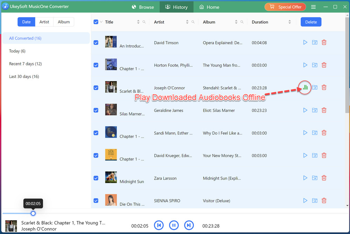Uncheck the Geraldine James row

point(96,110)
